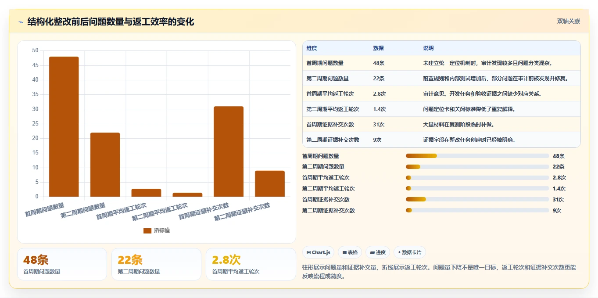Click progress bar for 第二周期问题数量
This screenshot has height=298, width=598.
[477, 167]
